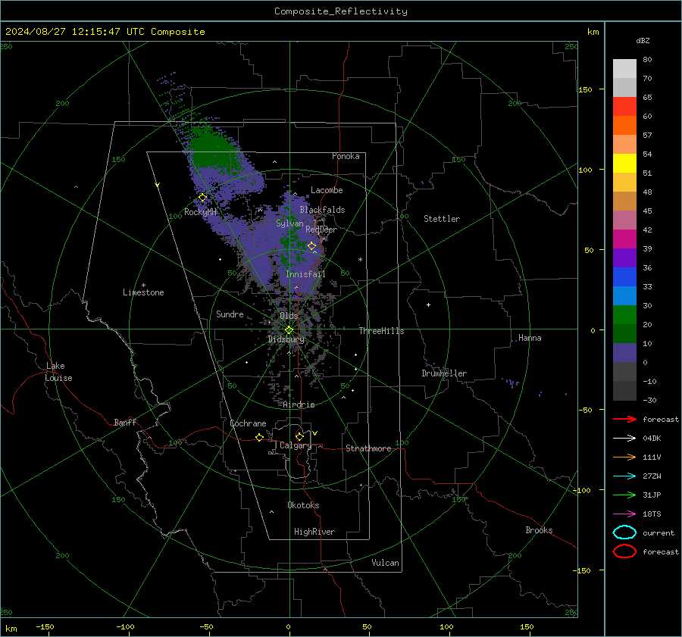Click the asterisk marker above Limestone
The width and height of the screenshot is (682, 637).
143,286
